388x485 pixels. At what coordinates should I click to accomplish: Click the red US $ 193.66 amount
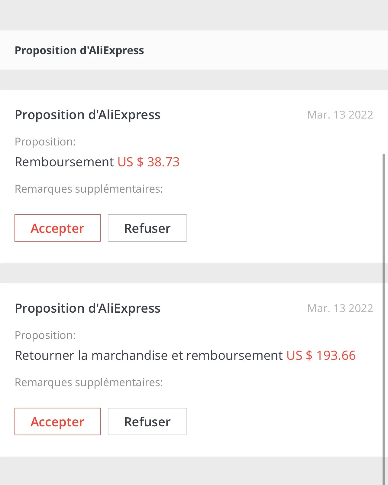pos(321,356)
